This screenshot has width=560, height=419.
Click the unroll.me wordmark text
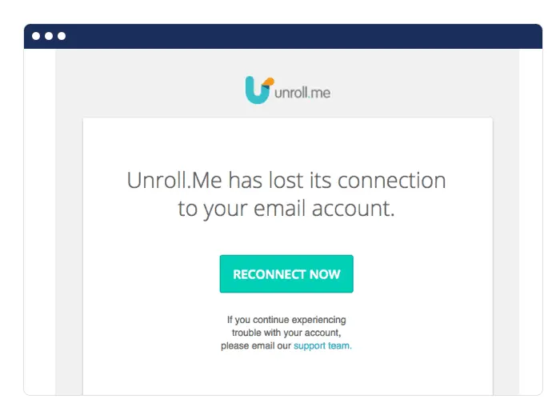(302, 93)
